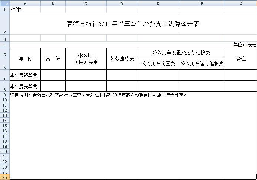Viewport: 257px width, 180px height.
Task: Select row 22 header
Action: pos(5,162)
